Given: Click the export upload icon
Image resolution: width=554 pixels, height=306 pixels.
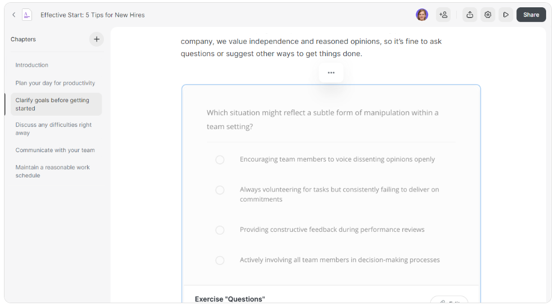Looking at the screenshot, I should point(470,15).
